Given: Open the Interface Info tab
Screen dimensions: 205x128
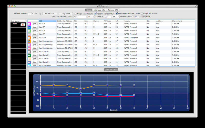Looking at the screenshot, I should click(x=99, y=10).
